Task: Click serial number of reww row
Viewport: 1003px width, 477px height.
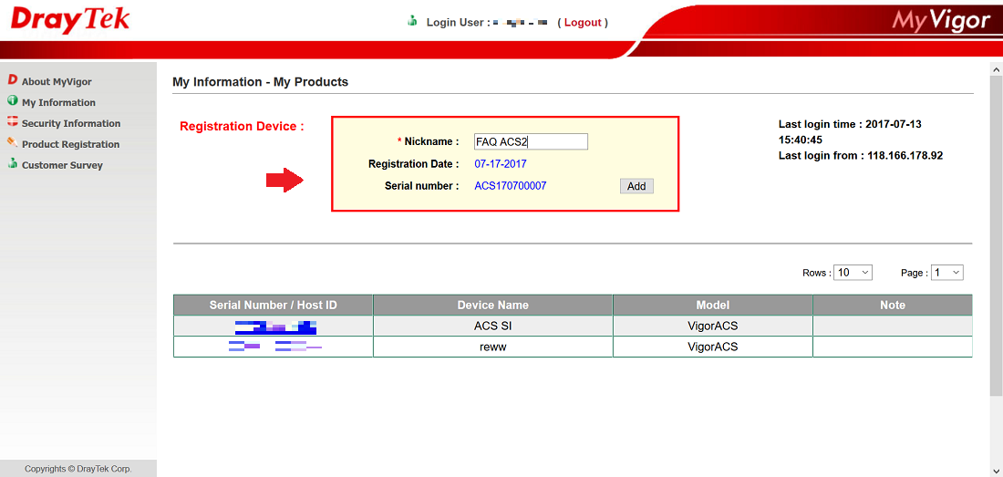Action: (x=275, y=347)
